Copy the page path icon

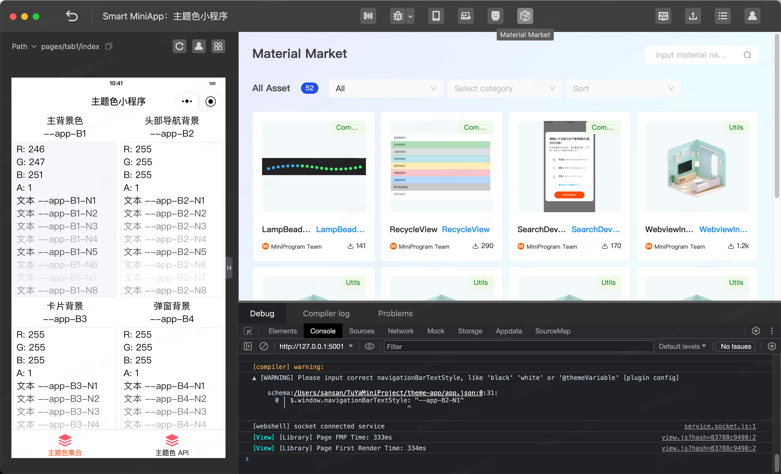pos(109,46)
